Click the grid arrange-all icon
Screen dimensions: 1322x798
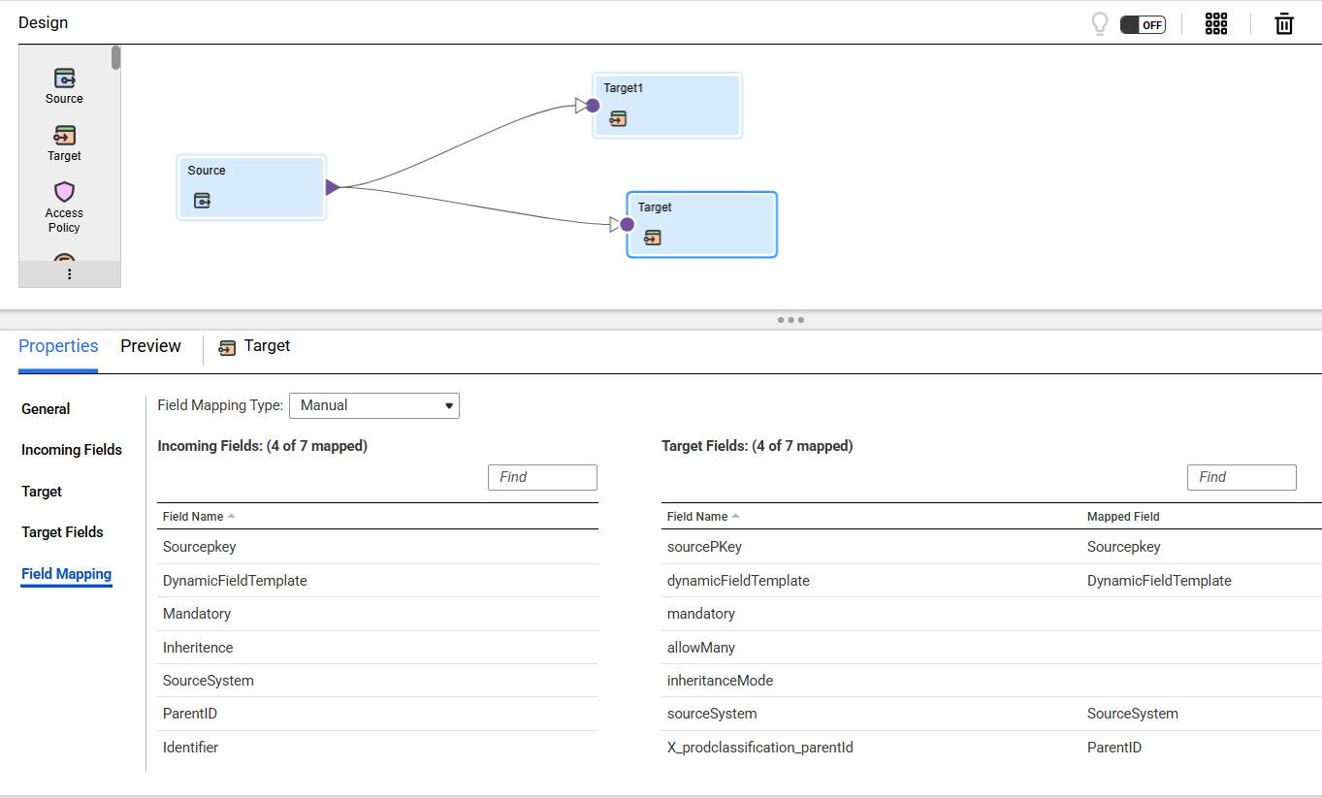tap(1216, 24)
